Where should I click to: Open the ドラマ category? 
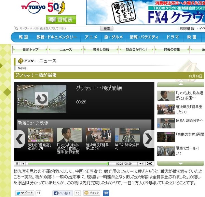tap(173, 37)
